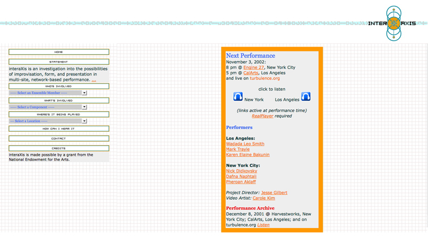Open Dafna Naphtali's performer link
Screen dimensions: 428x241
241,176
